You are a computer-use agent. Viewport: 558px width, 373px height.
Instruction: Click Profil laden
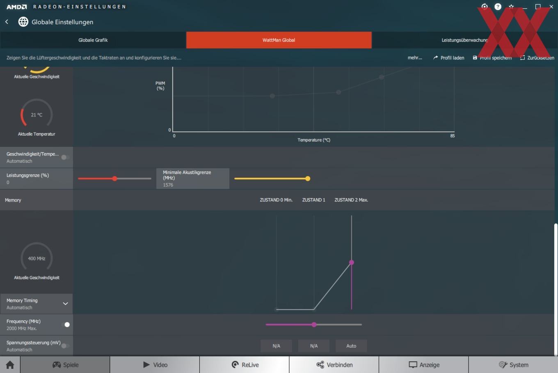coord(448,58)
